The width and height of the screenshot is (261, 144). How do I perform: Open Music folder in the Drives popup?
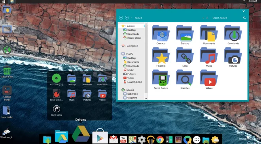[72, 95]
